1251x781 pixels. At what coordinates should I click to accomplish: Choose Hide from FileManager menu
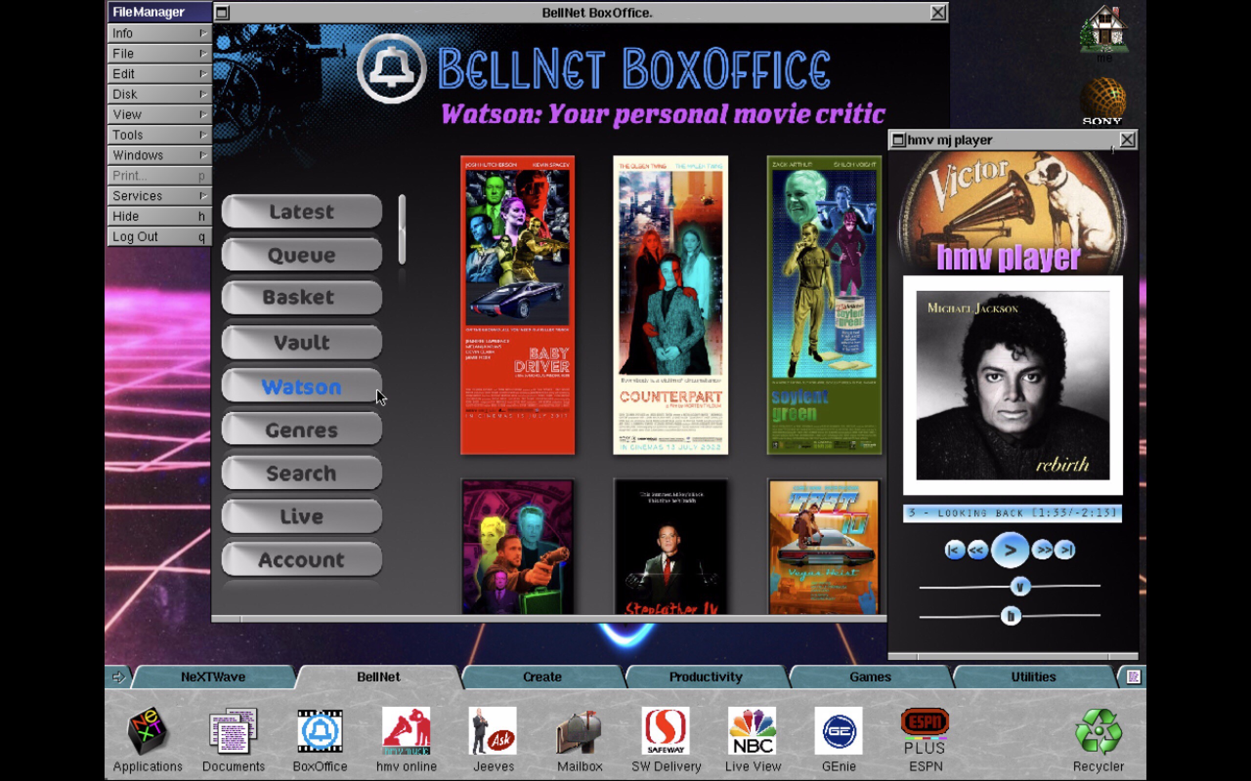pos(159,216)
